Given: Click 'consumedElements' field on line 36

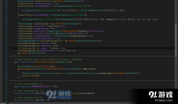Looking at the screenshot, I should [x=43, y=6].
